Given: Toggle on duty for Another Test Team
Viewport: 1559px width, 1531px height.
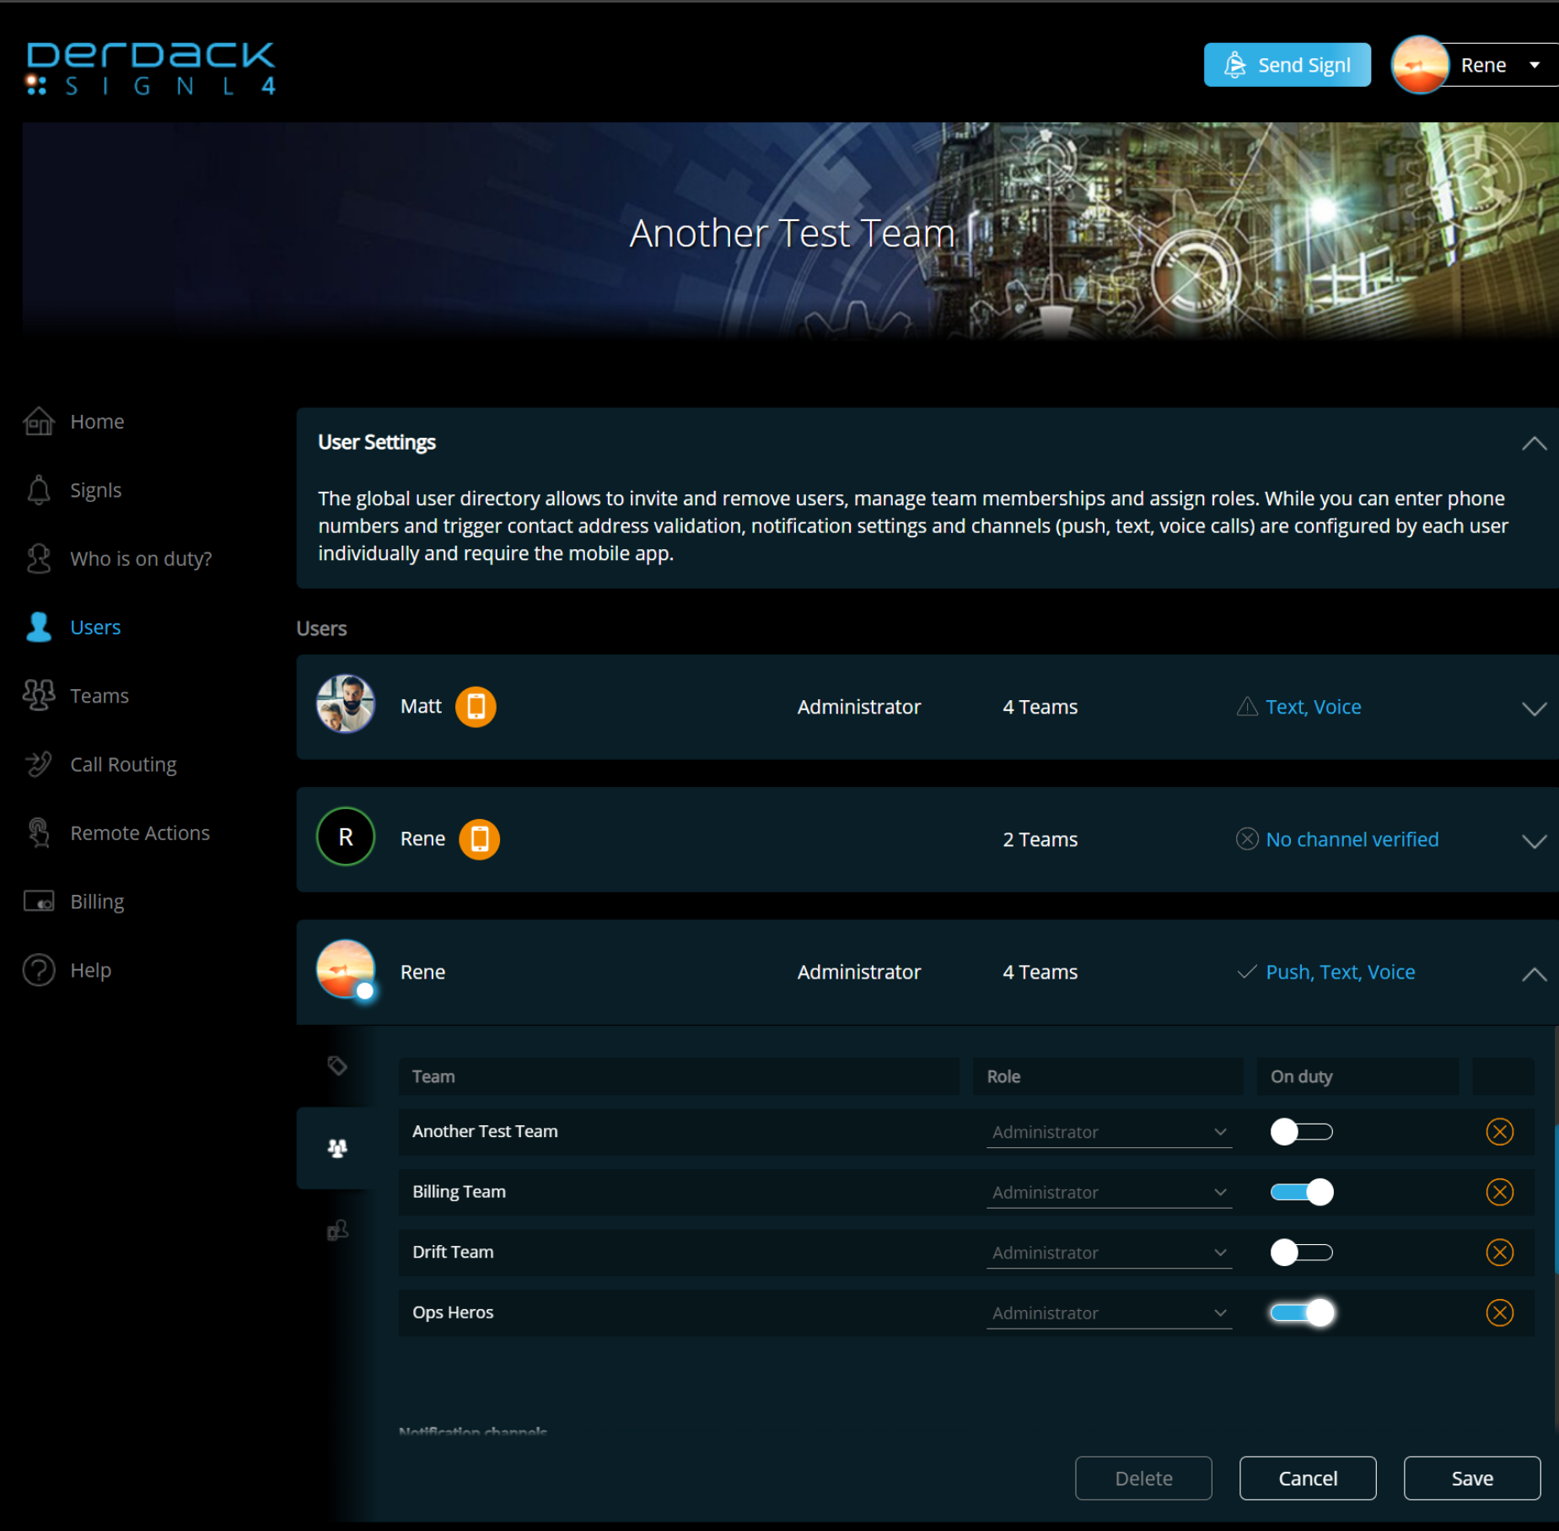Looking at the screenshot, I should click(x=1302, y=1131).
